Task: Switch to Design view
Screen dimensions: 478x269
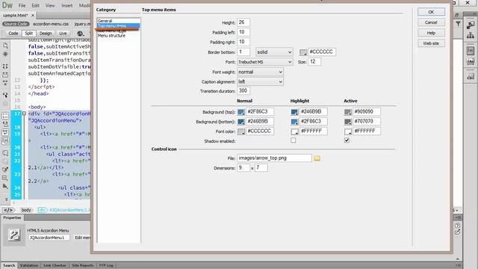Action: click(x=46, y=33)
